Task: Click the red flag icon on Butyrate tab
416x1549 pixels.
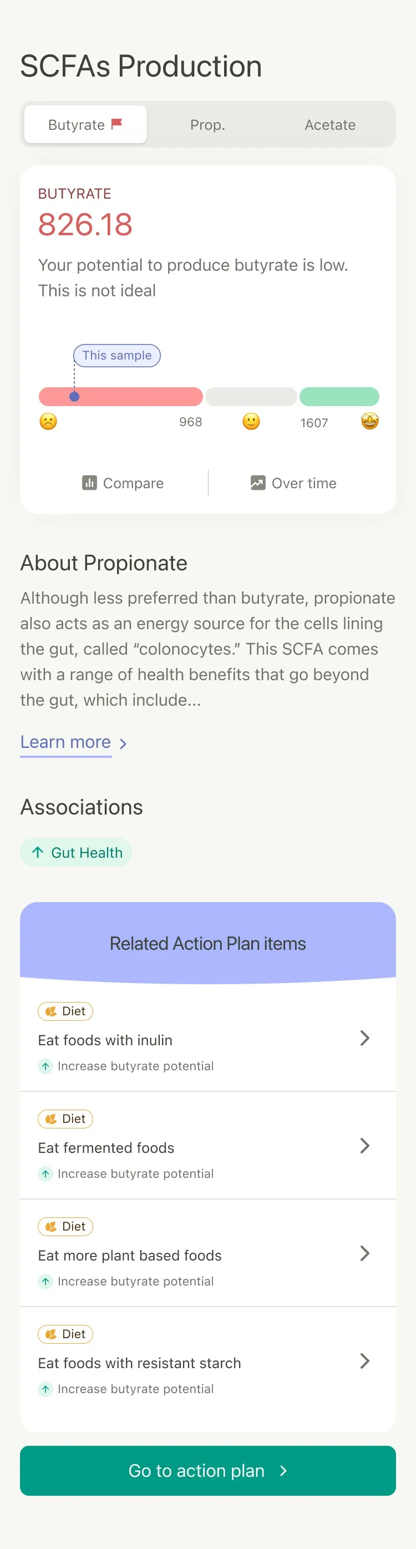Action: coord(116,124)
